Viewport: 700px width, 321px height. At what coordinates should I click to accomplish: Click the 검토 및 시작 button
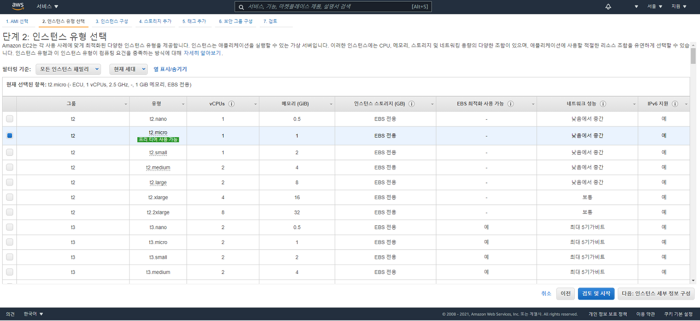click(596, 294)
